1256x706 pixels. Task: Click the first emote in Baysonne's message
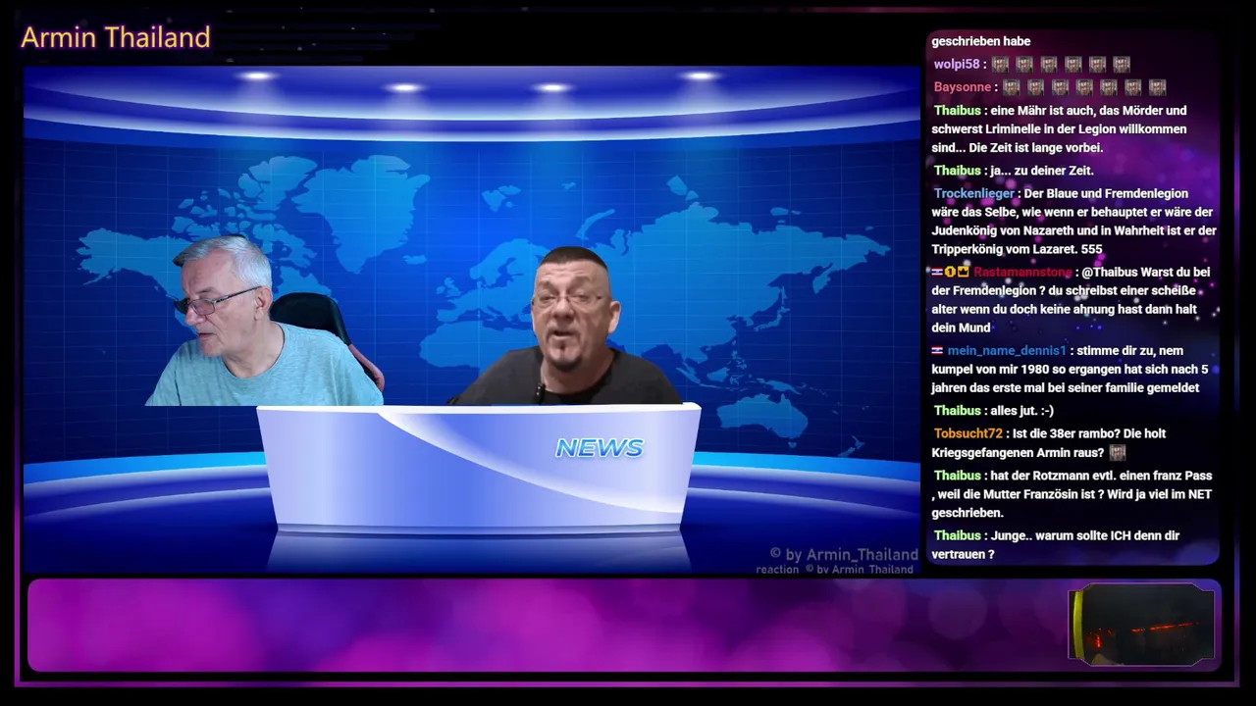coord(1011,87)
